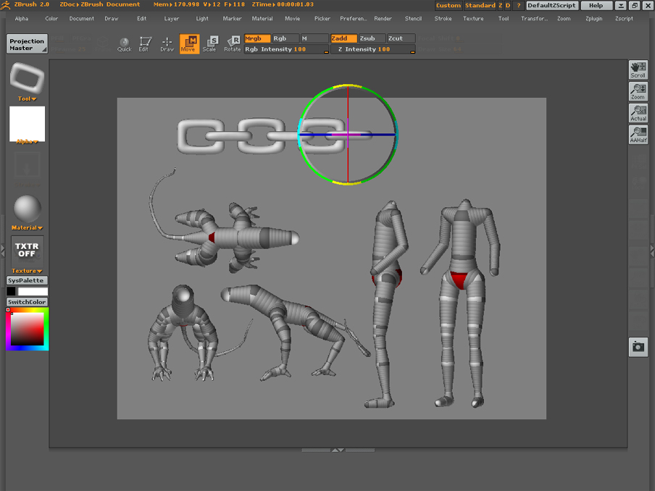Open the Texture menu in menu bar

point(473,19)
